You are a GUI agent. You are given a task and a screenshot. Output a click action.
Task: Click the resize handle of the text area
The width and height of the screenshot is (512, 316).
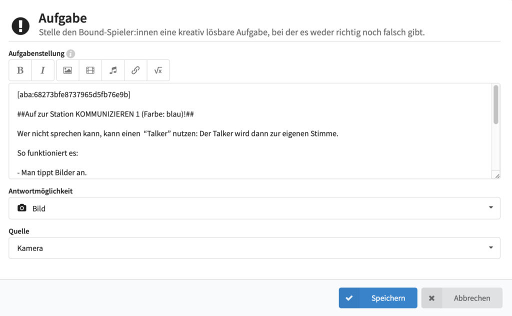pos(496,175)
